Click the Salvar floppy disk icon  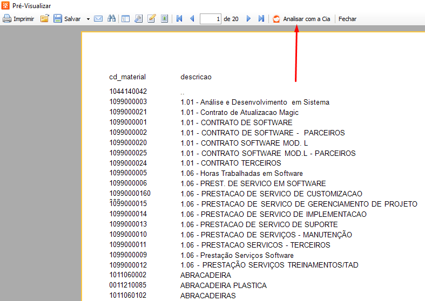(57, 18)
